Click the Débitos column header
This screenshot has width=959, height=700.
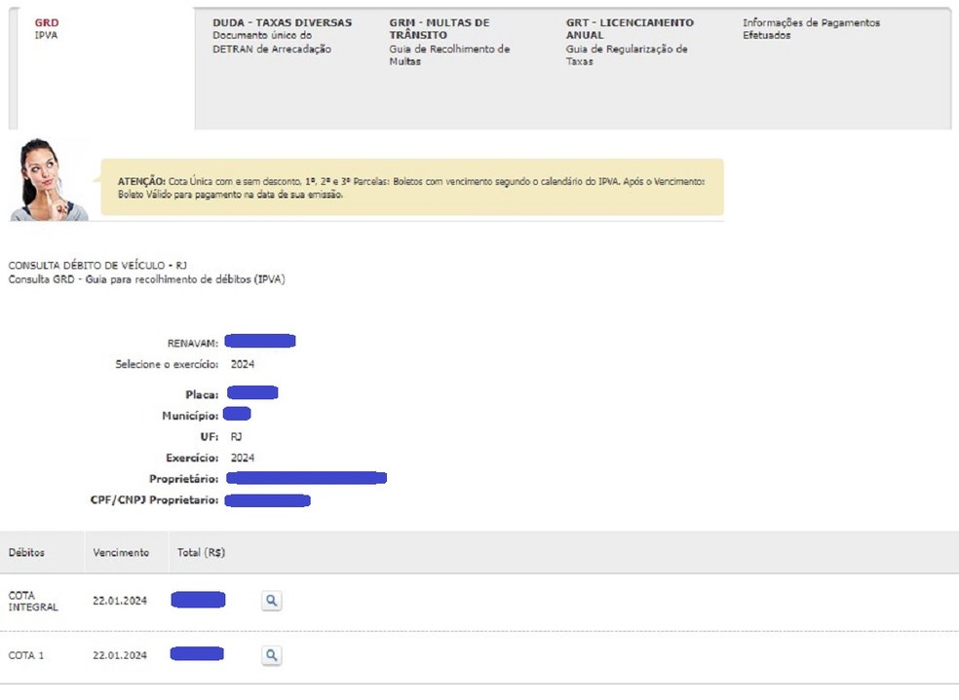click(26, 552)
